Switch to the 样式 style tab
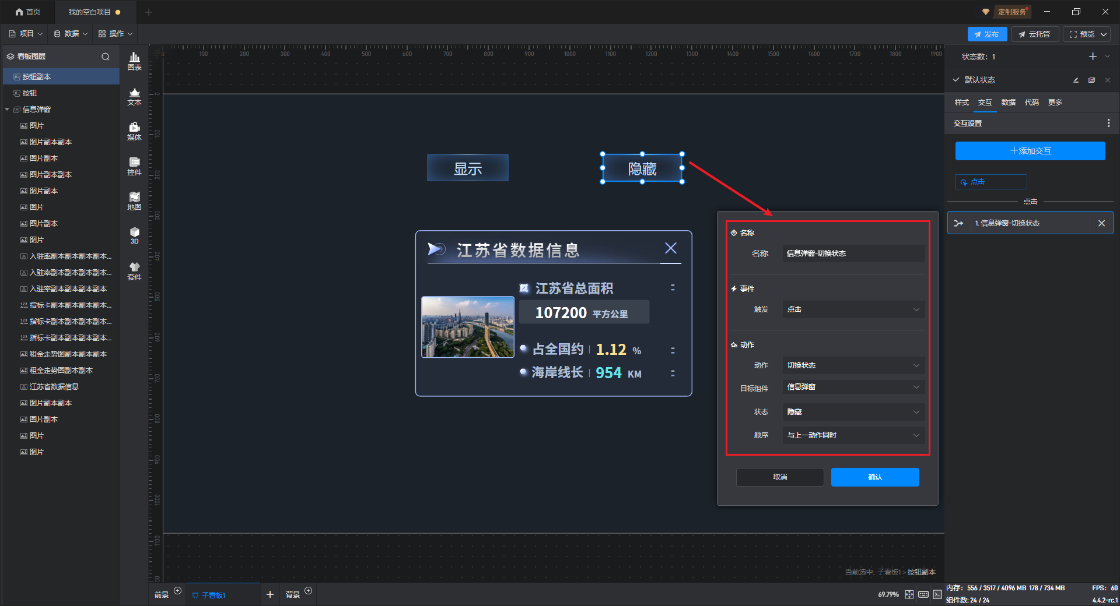1120x606 pixels. click(961, 103)
